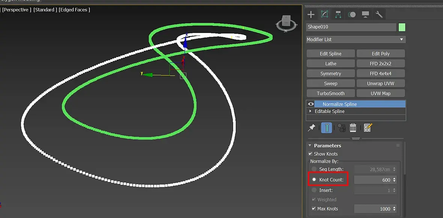Viewport: 443px width, 218px height.
Task: Click the green Y axis gizmo arrow
Action: click(148, 75)
